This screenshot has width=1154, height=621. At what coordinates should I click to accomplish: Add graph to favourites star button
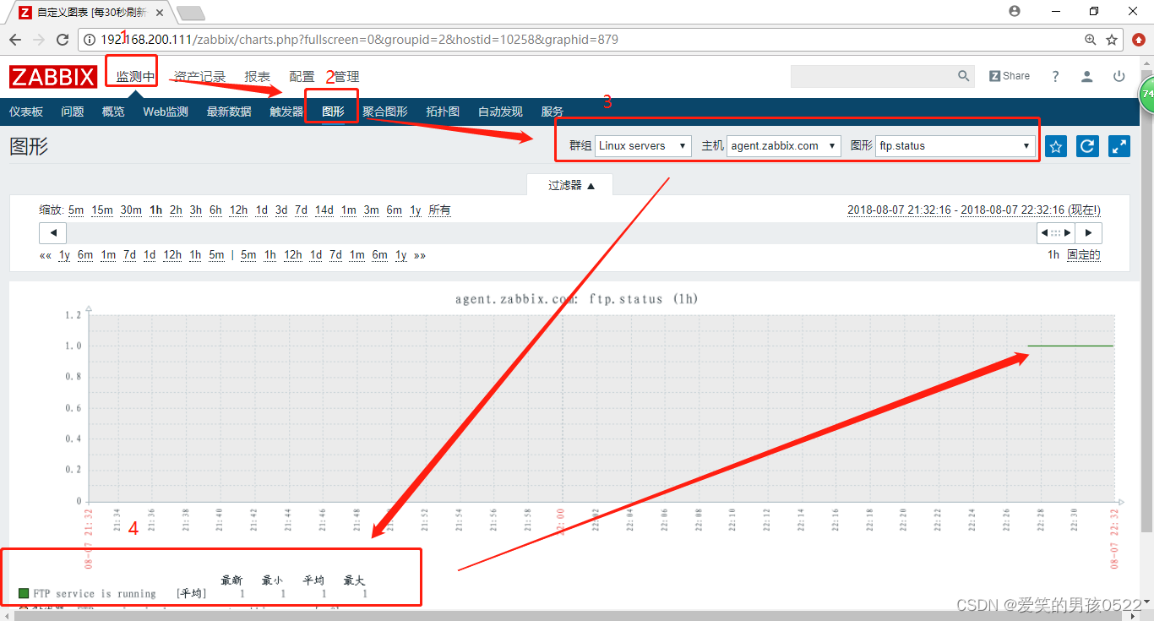pos(1055,146)
